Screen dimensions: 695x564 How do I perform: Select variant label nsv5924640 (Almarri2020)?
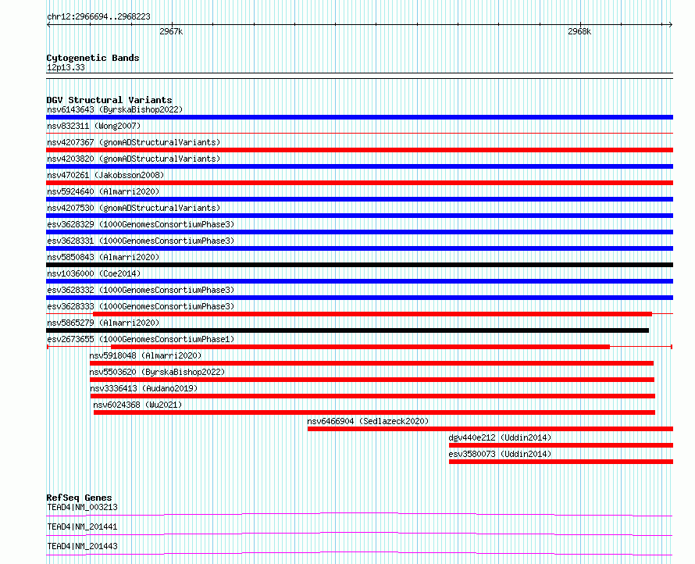pos(103,191)
